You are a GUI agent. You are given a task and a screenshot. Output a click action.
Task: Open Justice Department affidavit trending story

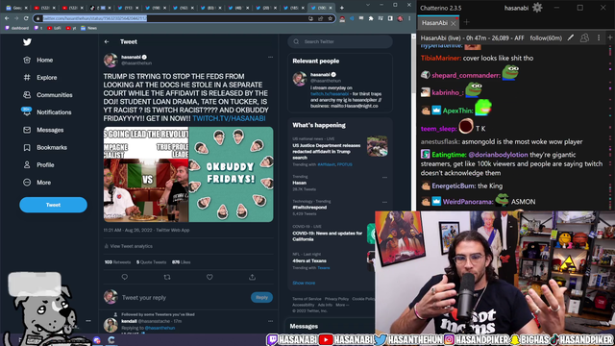(x=339, y=152)
